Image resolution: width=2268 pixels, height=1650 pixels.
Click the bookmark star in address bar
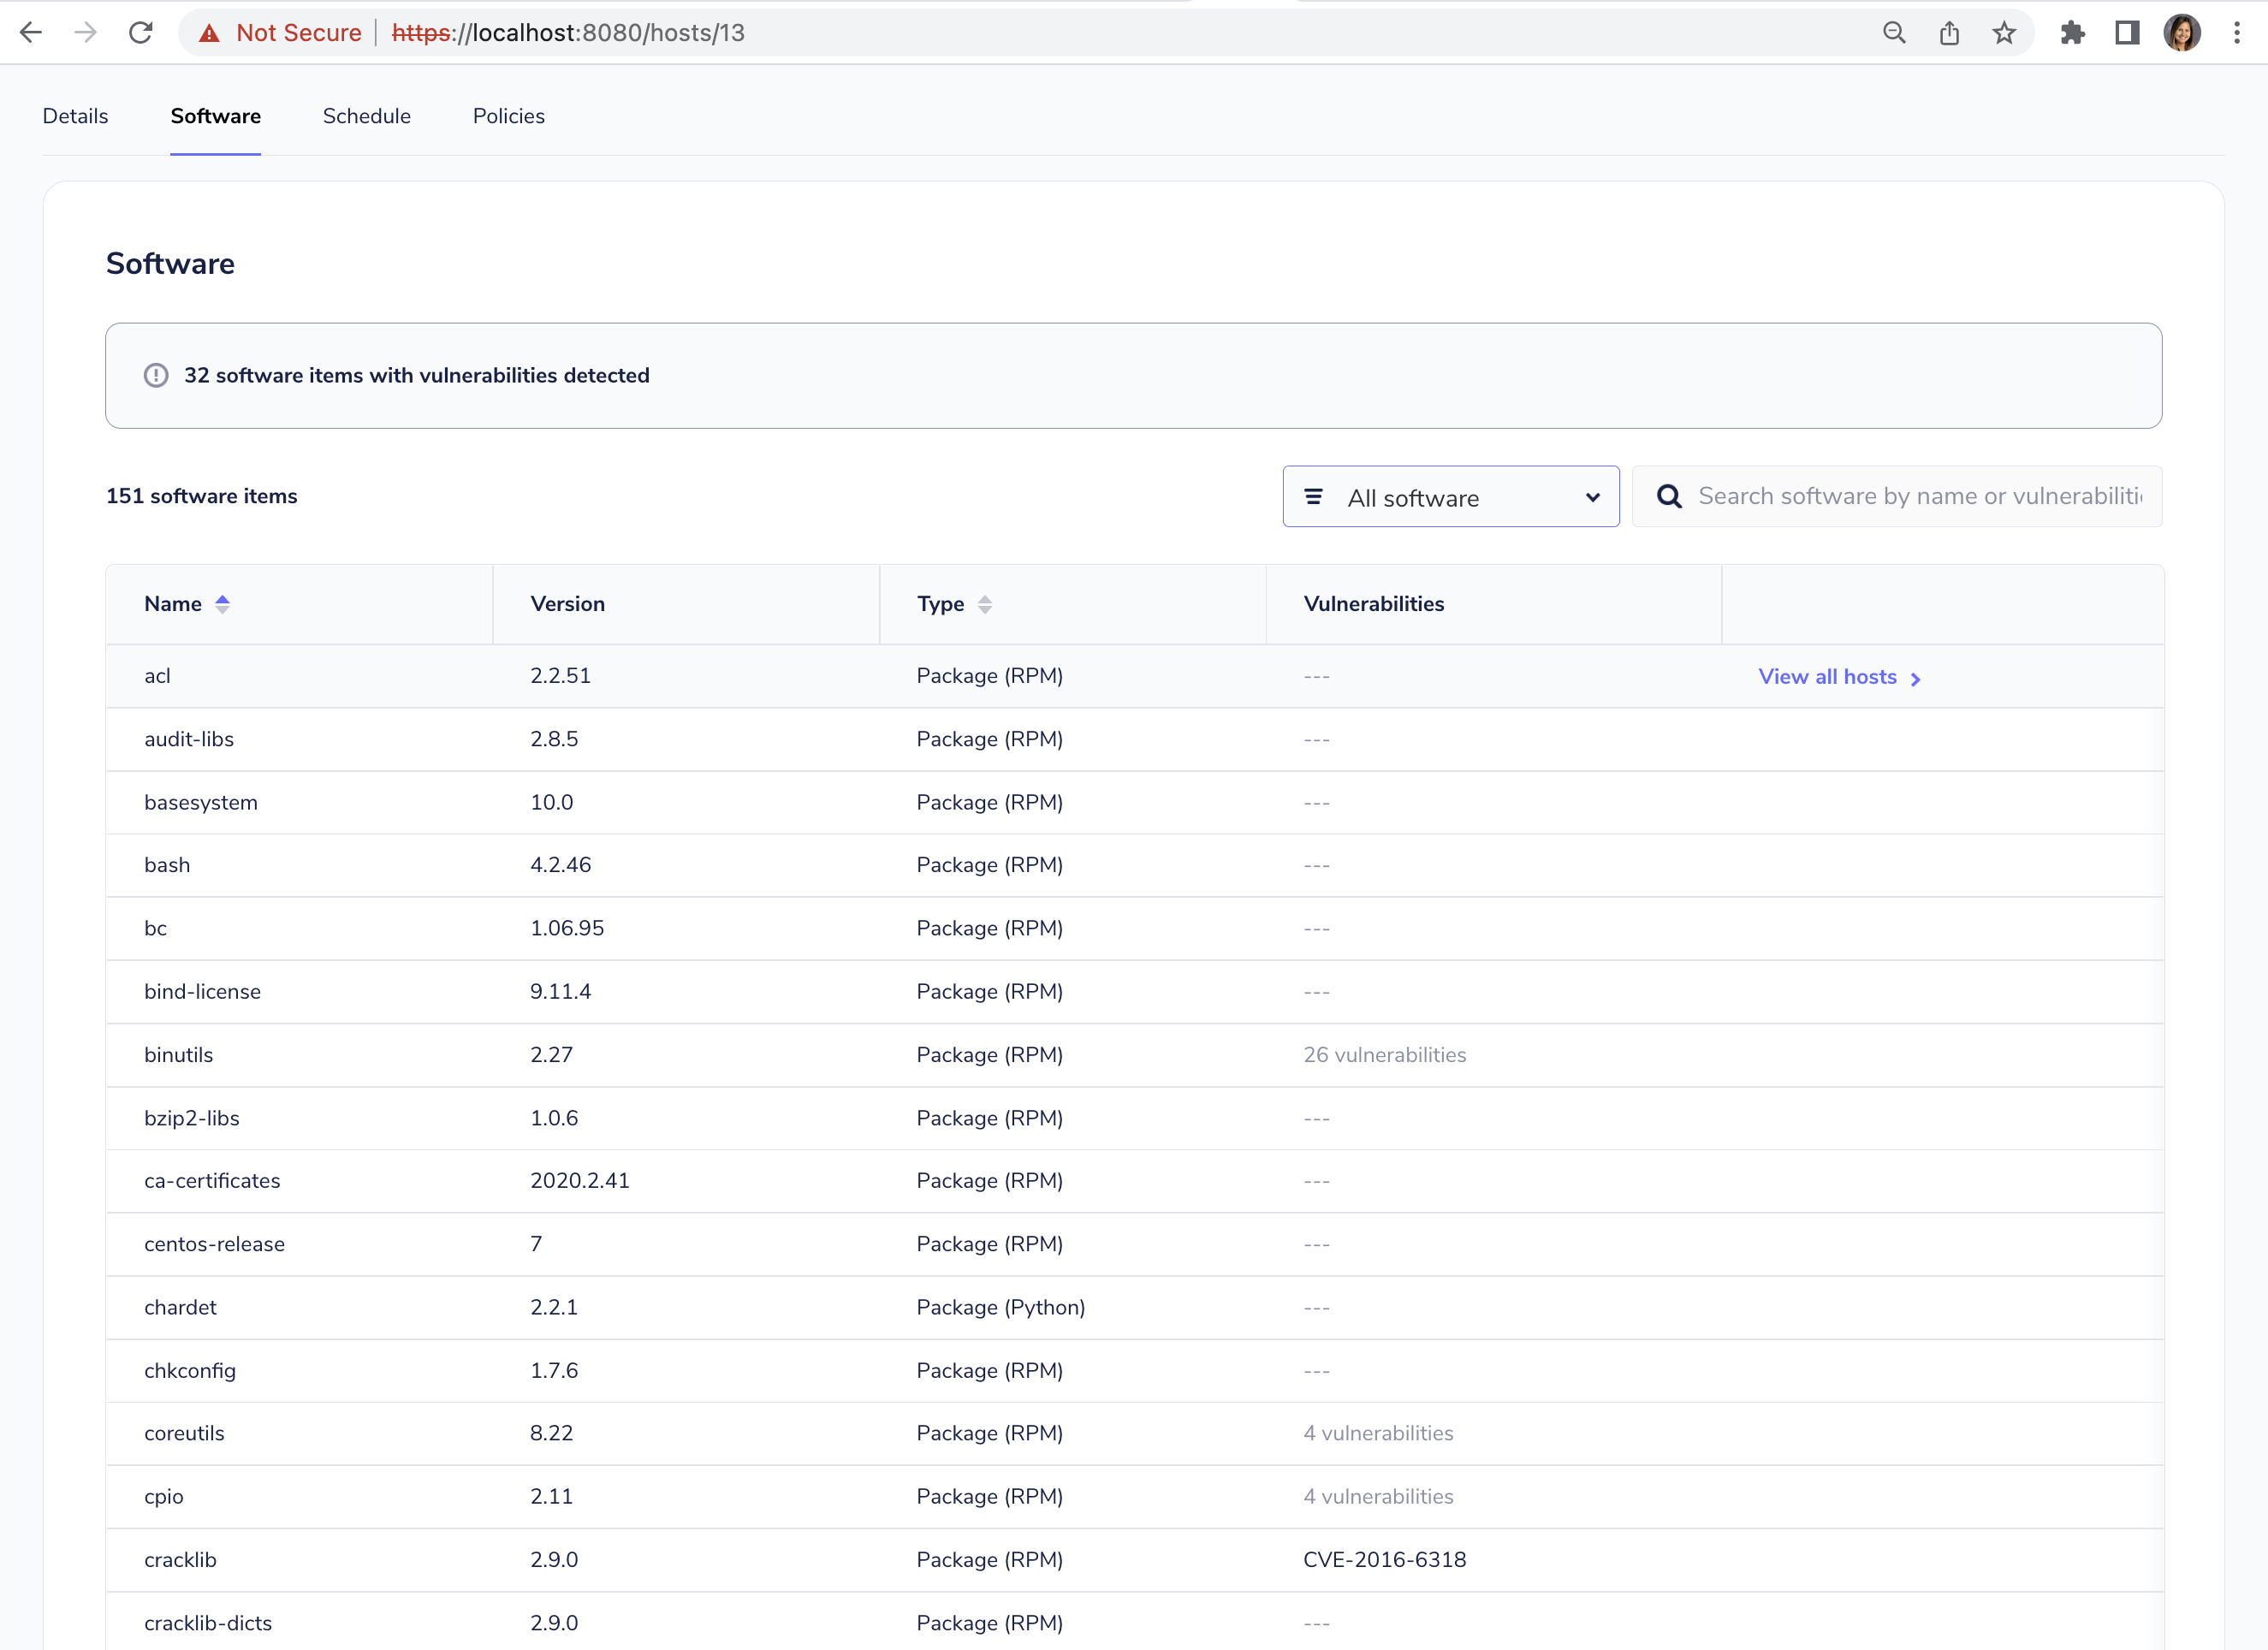[x=2005, y=32]
